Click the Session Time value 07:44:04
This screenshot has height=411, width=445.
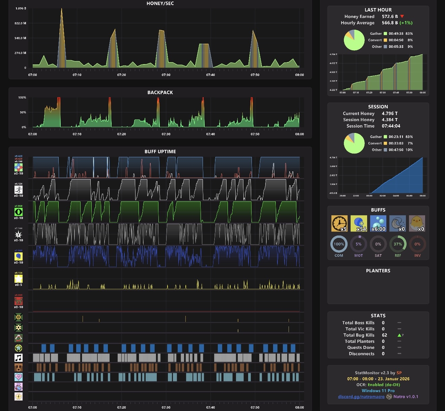(391, 126)
